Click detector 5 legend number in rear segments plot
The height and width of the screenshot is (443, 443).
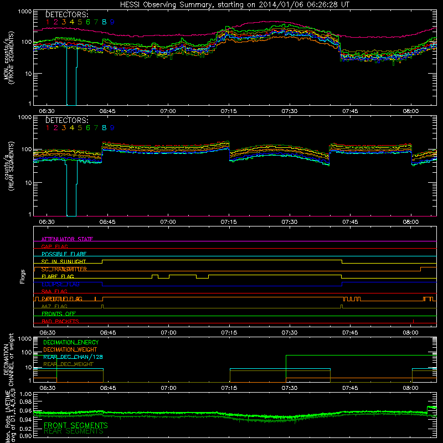(x=80, y=128)
